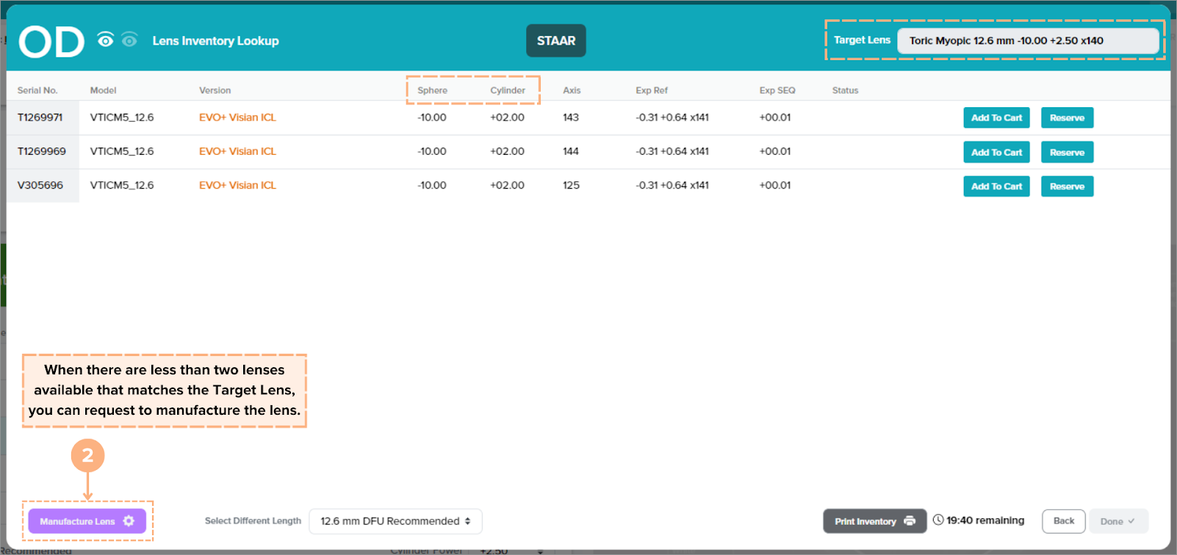The width and height of the screenshot is (1177, 555).
Task: Add lens V305696 to cart
Action: point(996,186)
